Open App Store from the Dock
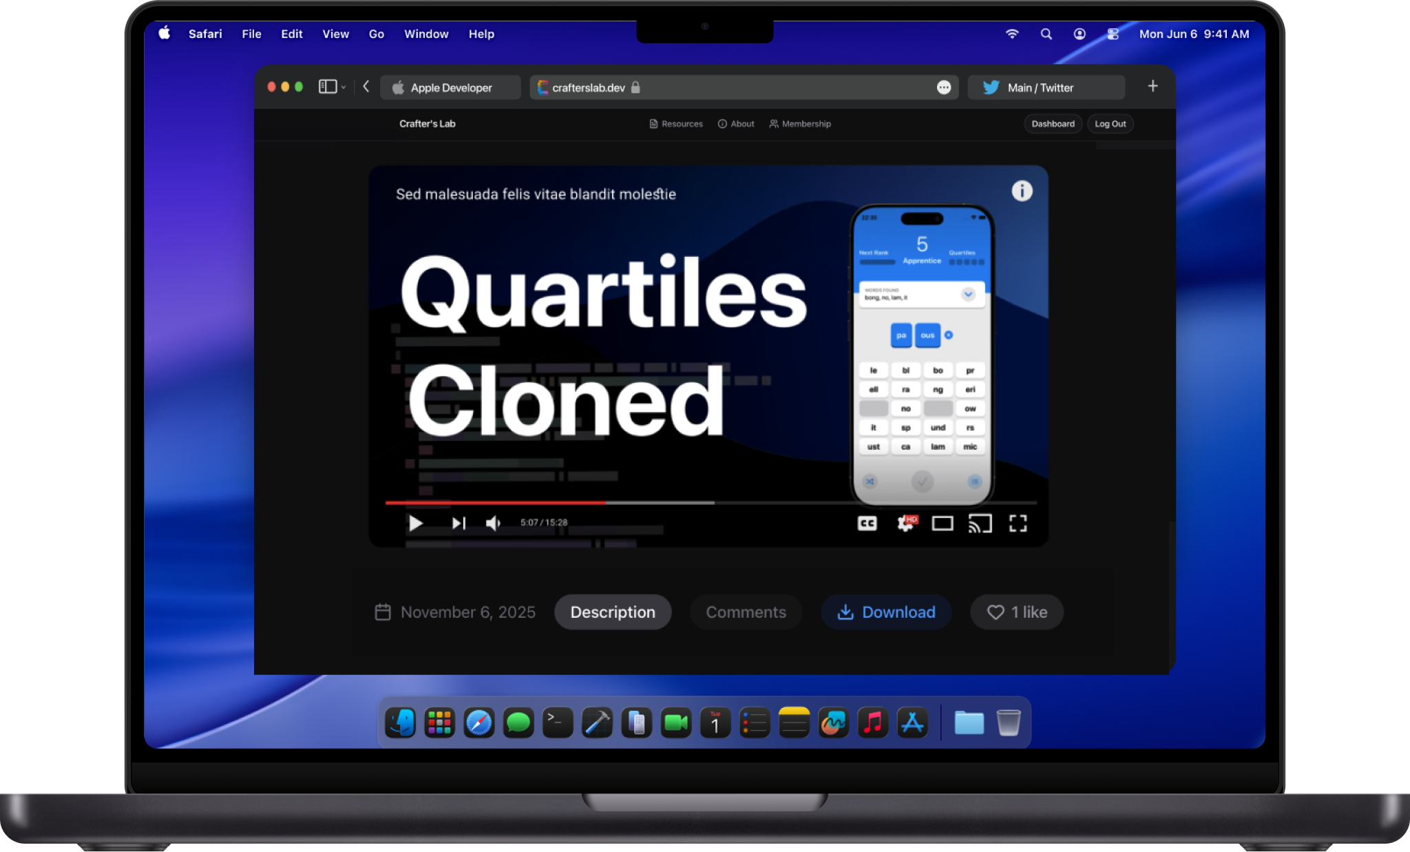The height and width of the screenshot is (852, 1410). [x=912, y=723]
